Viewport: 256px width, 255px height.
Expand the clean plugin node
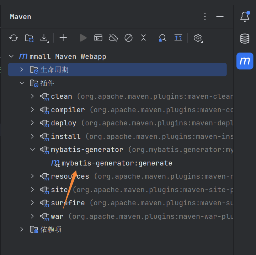click(x=32, y=96)
